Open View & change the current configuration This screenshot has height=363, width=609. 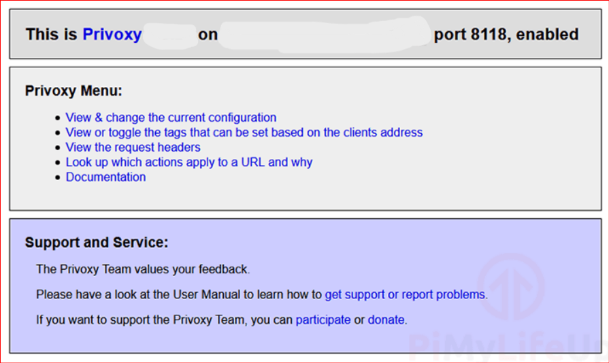point(171,118)
